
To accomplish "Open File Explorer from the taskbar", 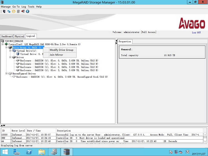I will (42, 152).
